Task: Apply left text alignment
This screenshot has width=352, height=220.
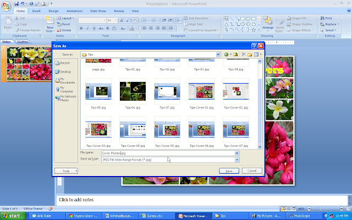Action: point(145,28)
